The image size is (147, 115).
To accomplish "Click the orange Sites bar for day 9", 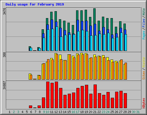I will tap(44, 71).
